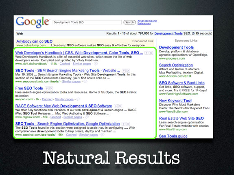Screen dimensions: 234x175
Task: Click comment bubble for seochat.com result
Action: (103, 135)
